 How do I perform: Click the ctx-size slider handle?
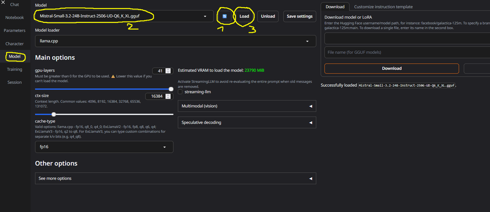(x=54, y=114)
